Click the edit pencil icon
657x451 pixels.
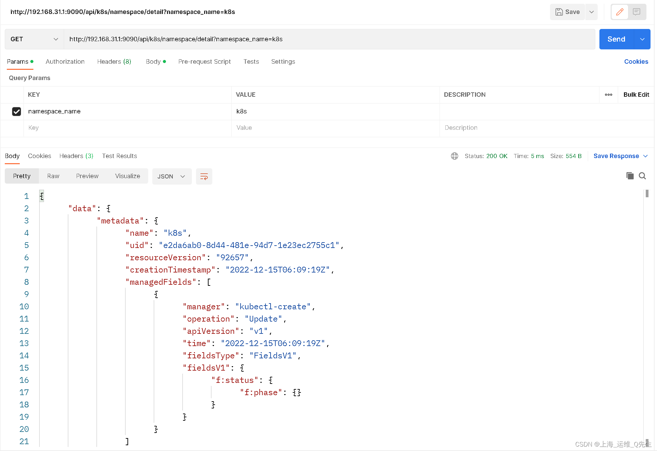coord(620,12)
